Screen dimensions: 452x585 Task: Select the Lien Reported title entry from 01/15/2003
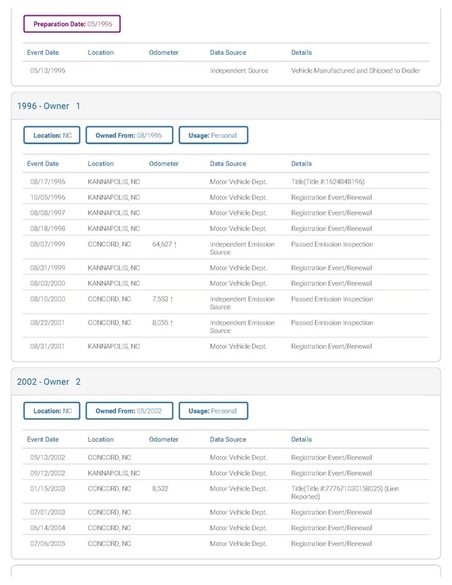pos(345,493)
